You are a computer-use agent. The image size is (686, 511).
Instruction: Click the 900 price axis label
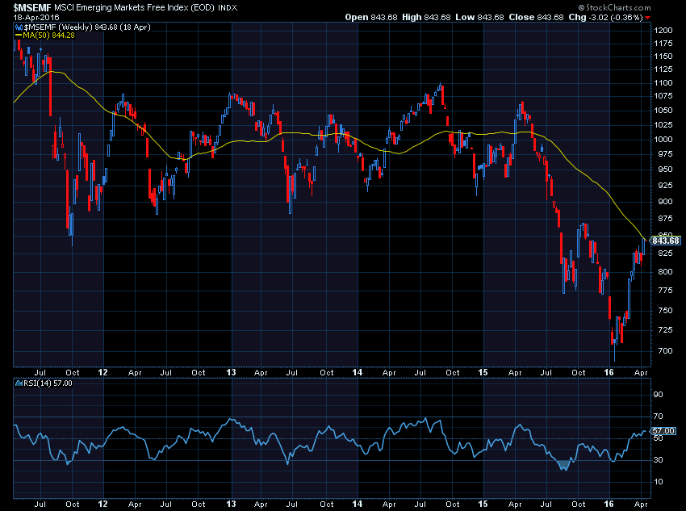666,202
